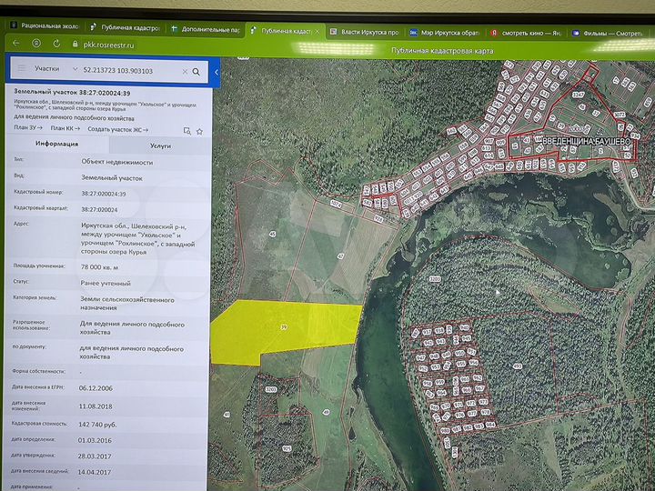
Task: Run the search with the magnifier icon
Action: click(196, 72)
